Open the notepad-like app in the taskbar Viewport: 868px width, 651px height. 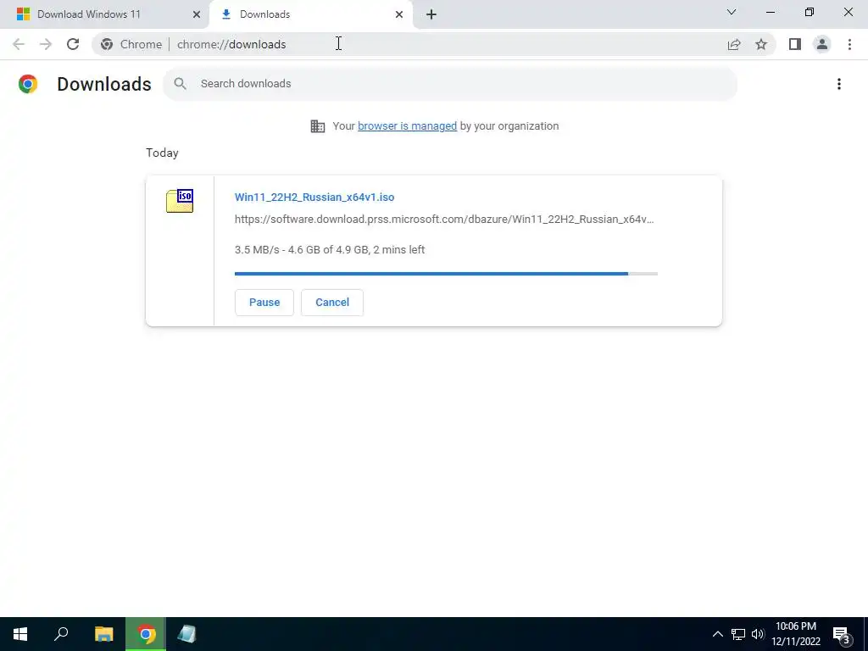pos(187,634)
